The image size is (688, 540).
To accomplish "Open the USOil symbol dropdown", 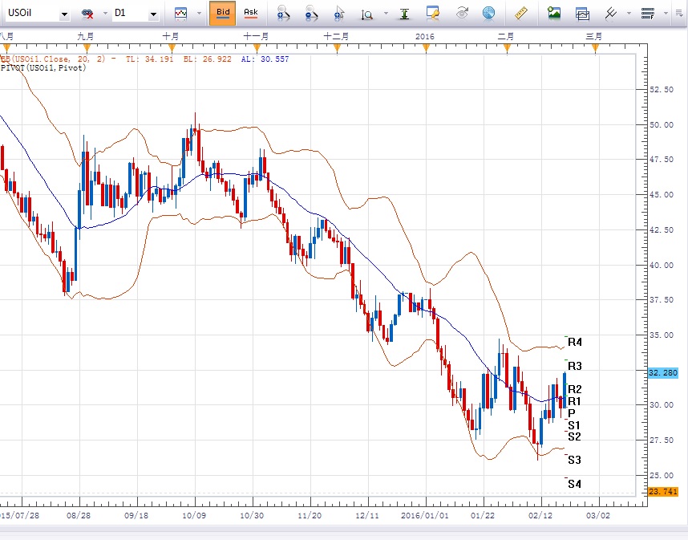I will pyautogui.click(x=64, y=14).
